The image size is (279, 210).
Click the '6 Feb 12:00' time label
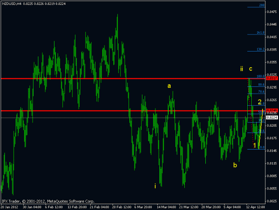54,207
